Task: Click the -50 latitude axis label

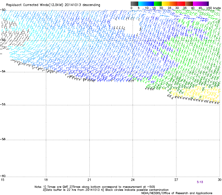Action: pos(3,10)
